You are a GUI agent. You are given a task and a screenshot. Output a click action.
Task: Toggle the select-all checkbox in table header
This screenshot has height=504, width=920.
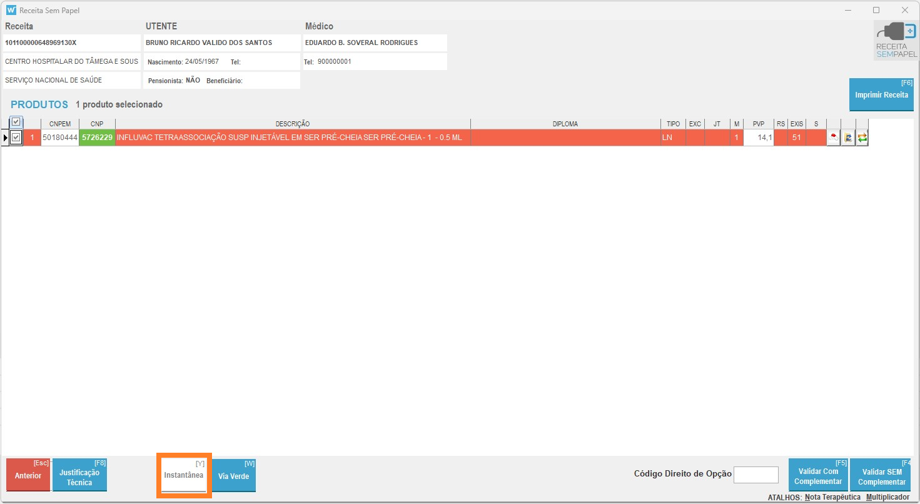(x=16, y=122)
